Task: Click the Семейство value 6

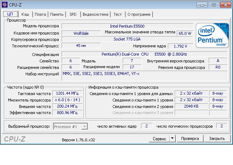Action: (x=71, y=61)
